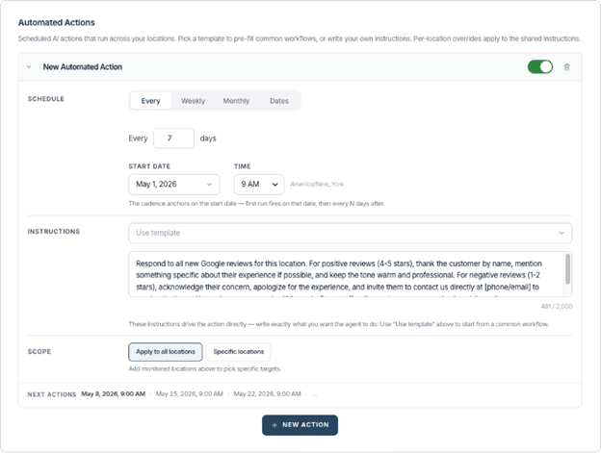Viewport: 601px width, 453px height.
Task: Click next action May 22, 2026, 9:00 AM
Action: point(267,394)
